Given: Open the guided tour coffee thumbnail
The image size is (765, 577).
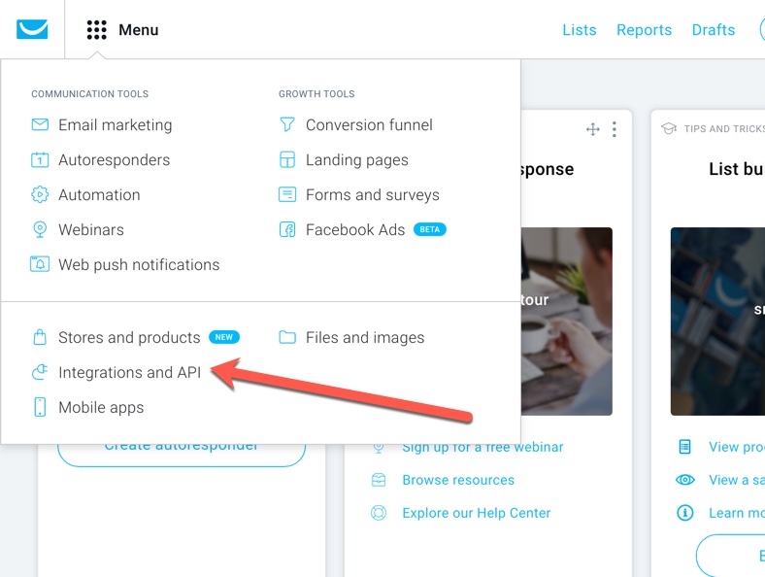Looking at the screenshot, I should pos(566,322).
